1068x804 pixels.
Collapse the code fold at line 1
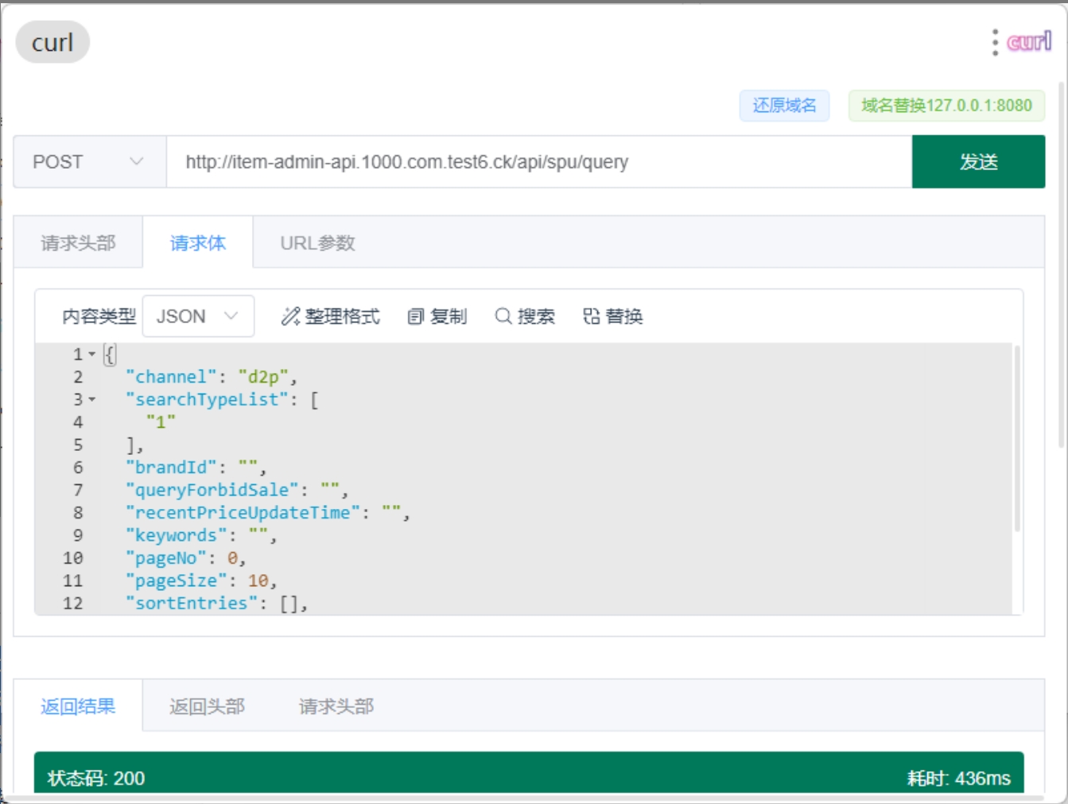click(92, 354)
